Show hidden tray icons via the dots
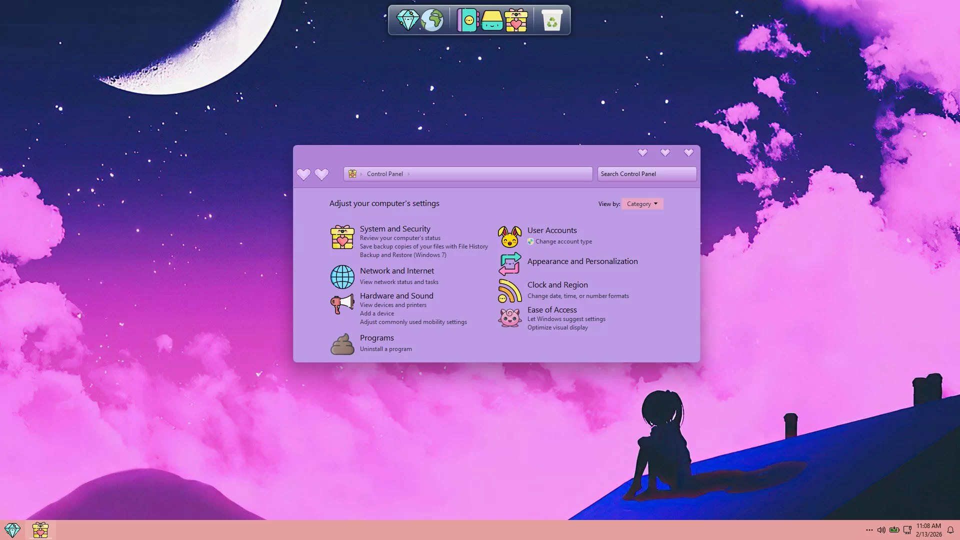The image size is (960, 540). pyautogui.click(x=869, y=530)
